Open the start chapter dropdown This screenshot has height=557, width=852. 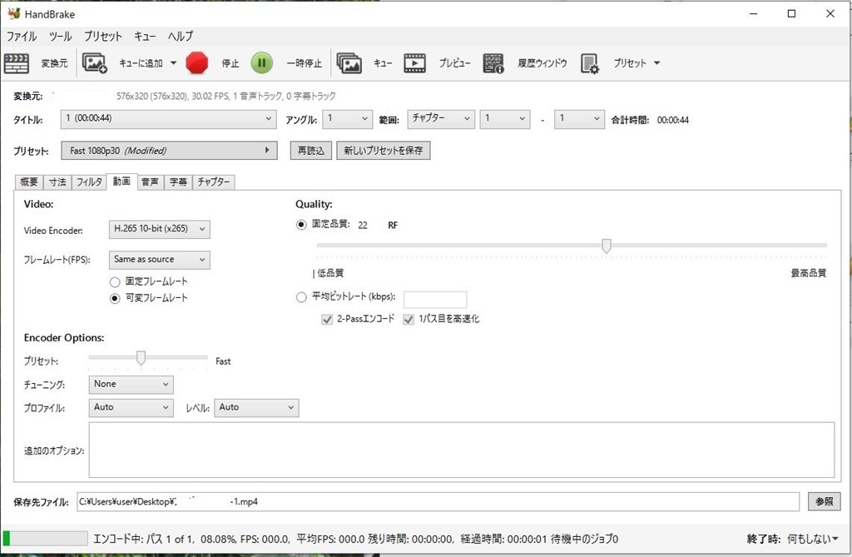point(505,119)
